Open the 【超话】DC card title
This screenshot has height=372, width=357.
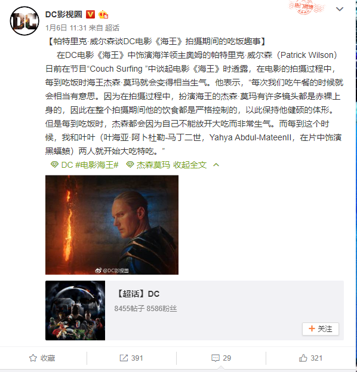137,294
